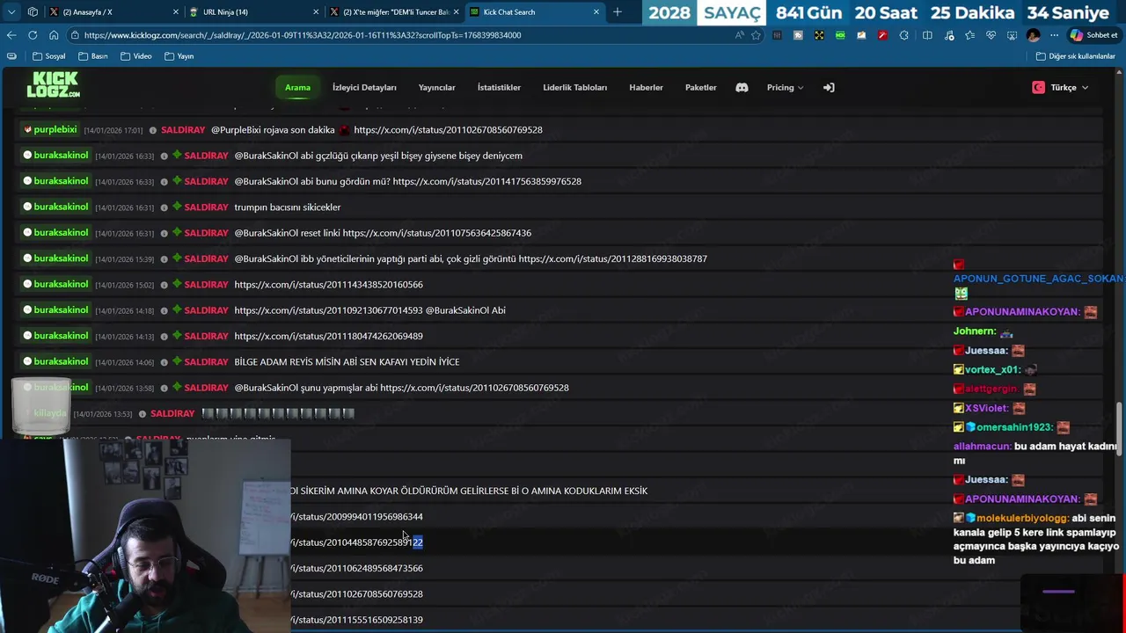Open the Paketler page
Viewport: 1126px width, 633px height.
point(700,87)
